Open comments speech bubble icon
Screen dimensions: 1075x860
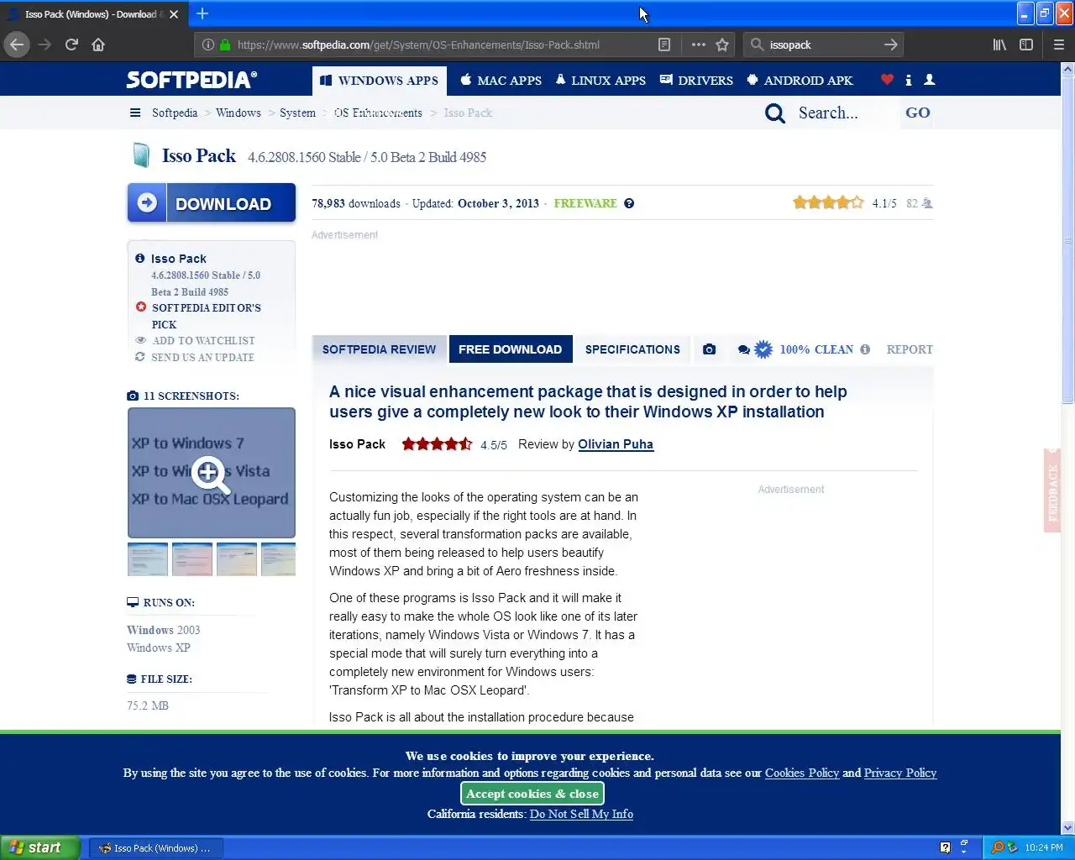pyautogui.click(x=743, y=349)
